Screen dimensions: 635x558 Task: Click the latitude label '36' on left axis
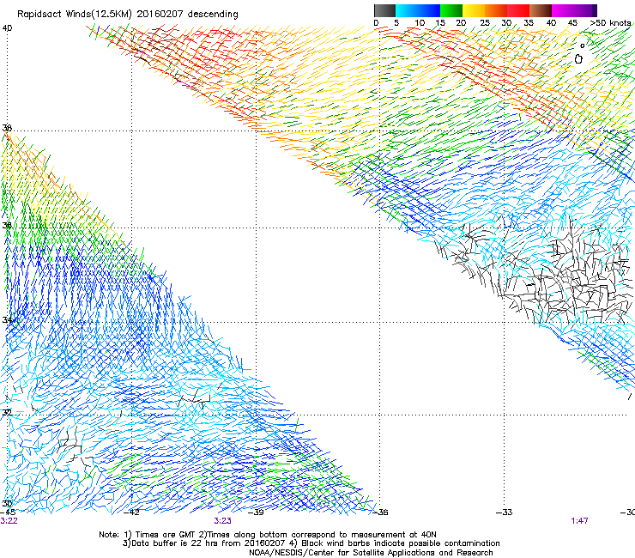click(7, 225)
